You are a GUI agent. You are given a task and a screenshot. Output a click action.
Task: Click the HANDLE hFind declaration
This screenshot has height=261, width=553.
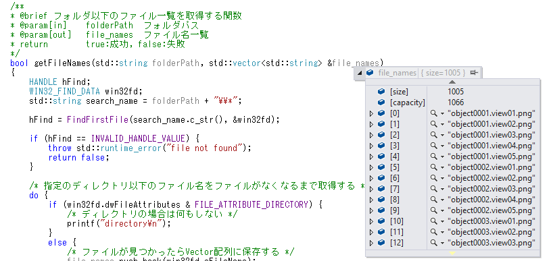pos(59,82)
